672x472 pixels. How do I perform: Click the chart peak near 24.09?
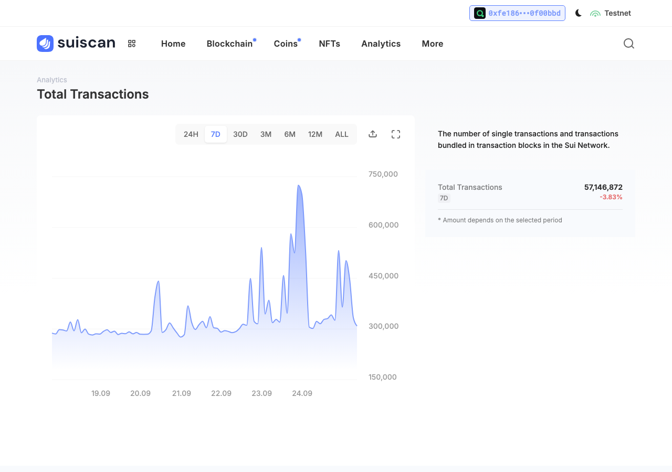[x=299, y=186]
